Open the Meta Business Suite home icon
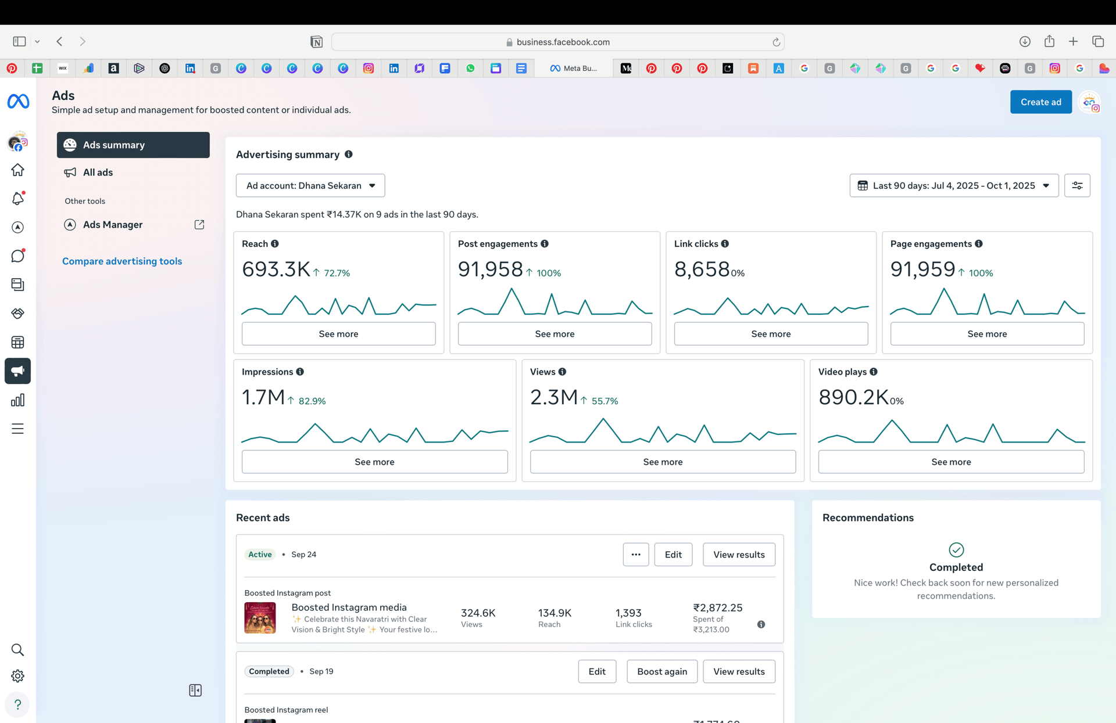The height and width of the screenshot is (723, 1116). 18,170
